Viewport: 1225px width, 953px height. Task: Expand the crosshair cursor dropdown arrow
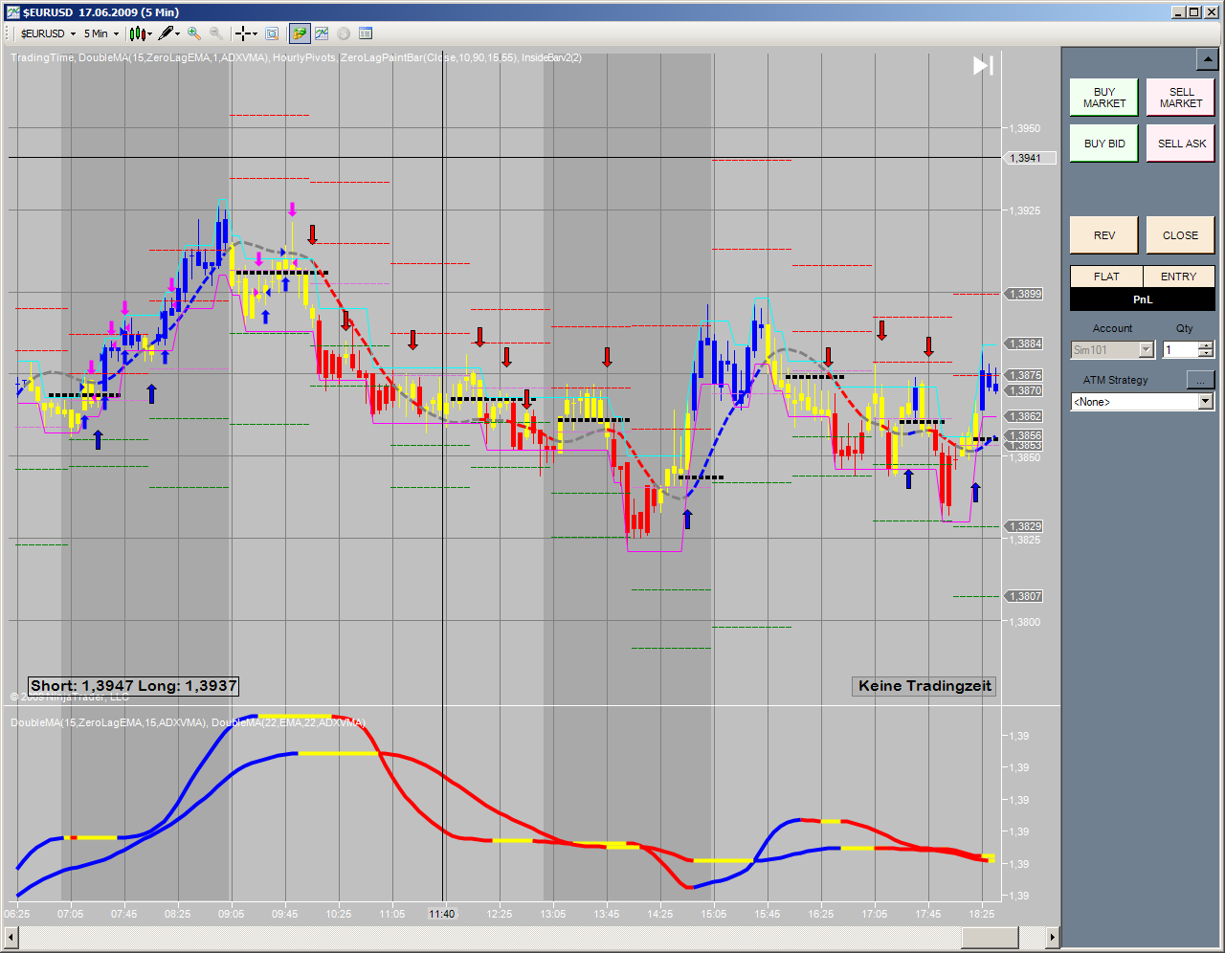click(x=255, y=33)
